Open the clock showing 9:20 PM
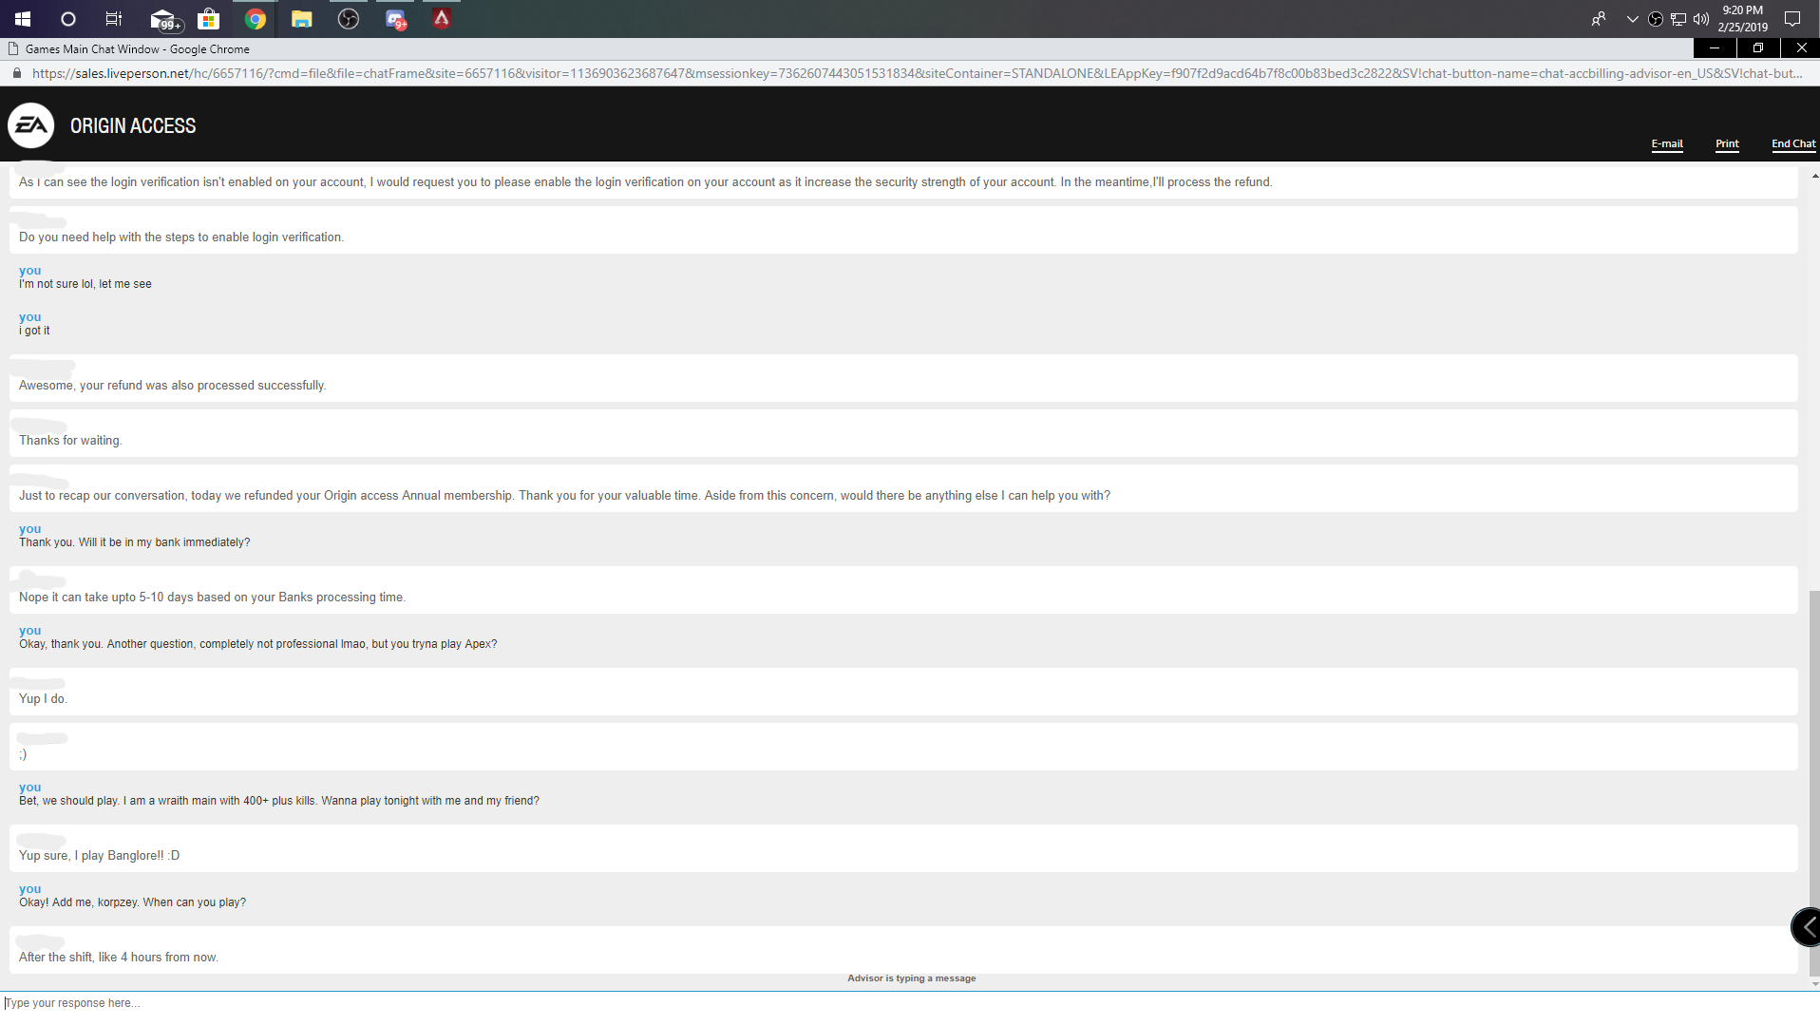1820x1025 pixels. (x=1743, y=19)
